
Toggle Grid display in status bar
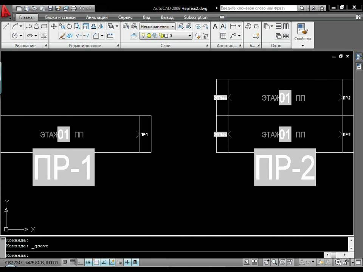pos(73,262)
